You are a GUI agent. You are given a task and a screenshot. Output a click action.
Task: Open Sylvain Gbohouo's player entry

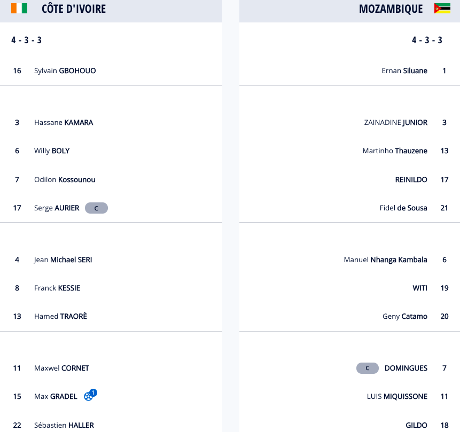[x=65, y=70]
